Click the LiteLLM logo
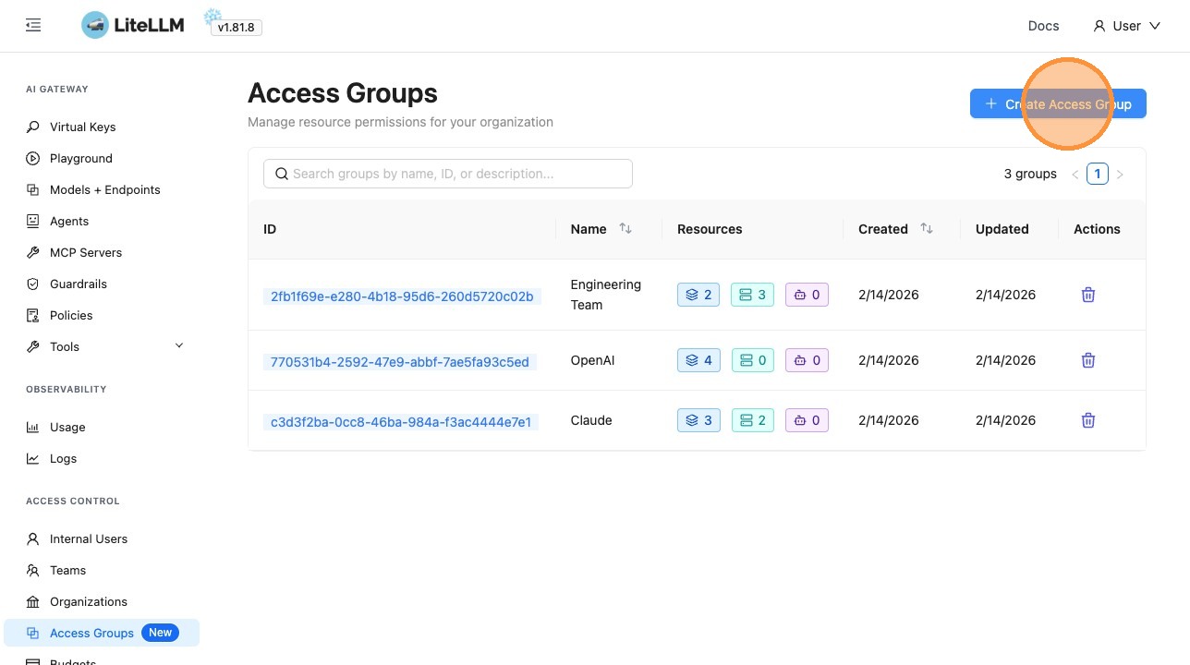1190x665 pixels. point(133,26)
